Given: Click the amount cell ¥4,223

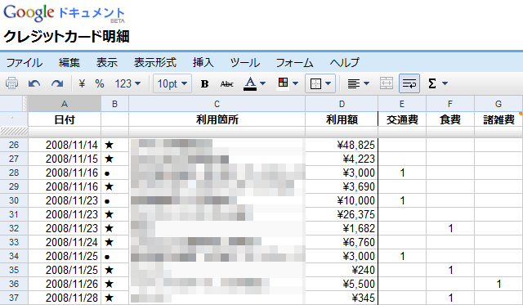Looking at the screenshot, I should pos(342,159).
